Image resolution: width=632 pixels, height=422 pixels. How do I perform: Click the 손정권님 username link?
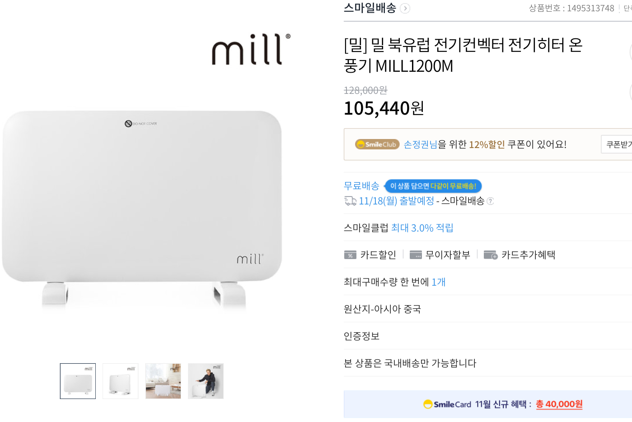[420, 144]
